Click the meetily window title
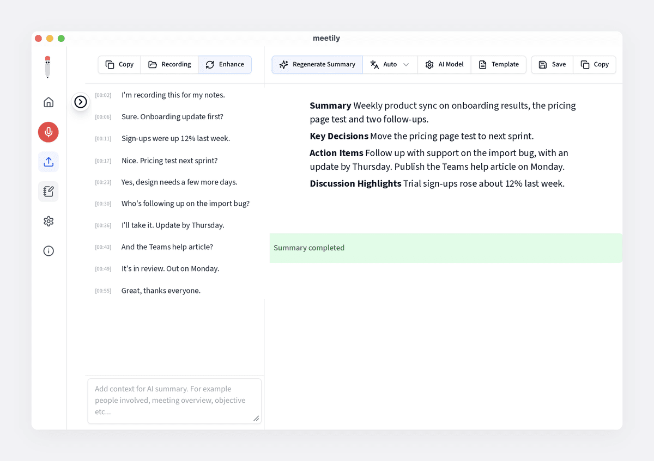 [x=326, y=38]
